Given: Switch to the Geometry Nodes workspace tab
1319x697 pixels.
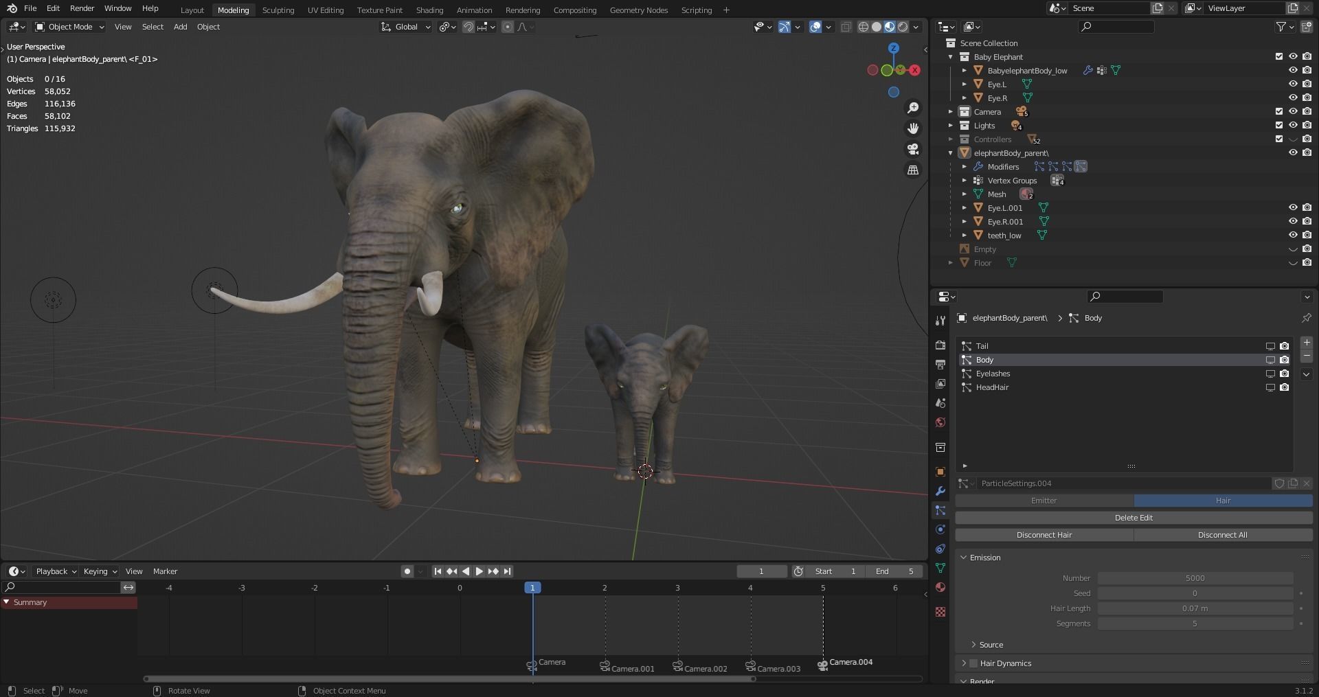Looking at the screenshot, I should coord(638,10).
